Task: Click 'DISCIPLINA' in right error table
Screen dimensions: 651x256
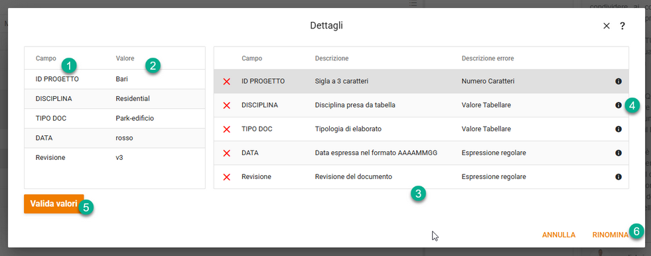Action: coord(260,105)
